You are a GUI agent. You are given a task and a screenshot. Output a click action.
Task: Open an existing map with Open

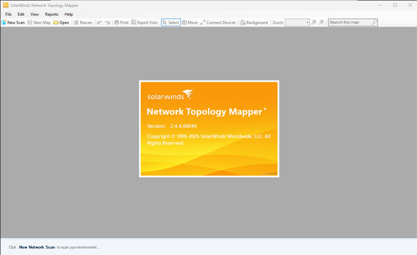point(61,22)
